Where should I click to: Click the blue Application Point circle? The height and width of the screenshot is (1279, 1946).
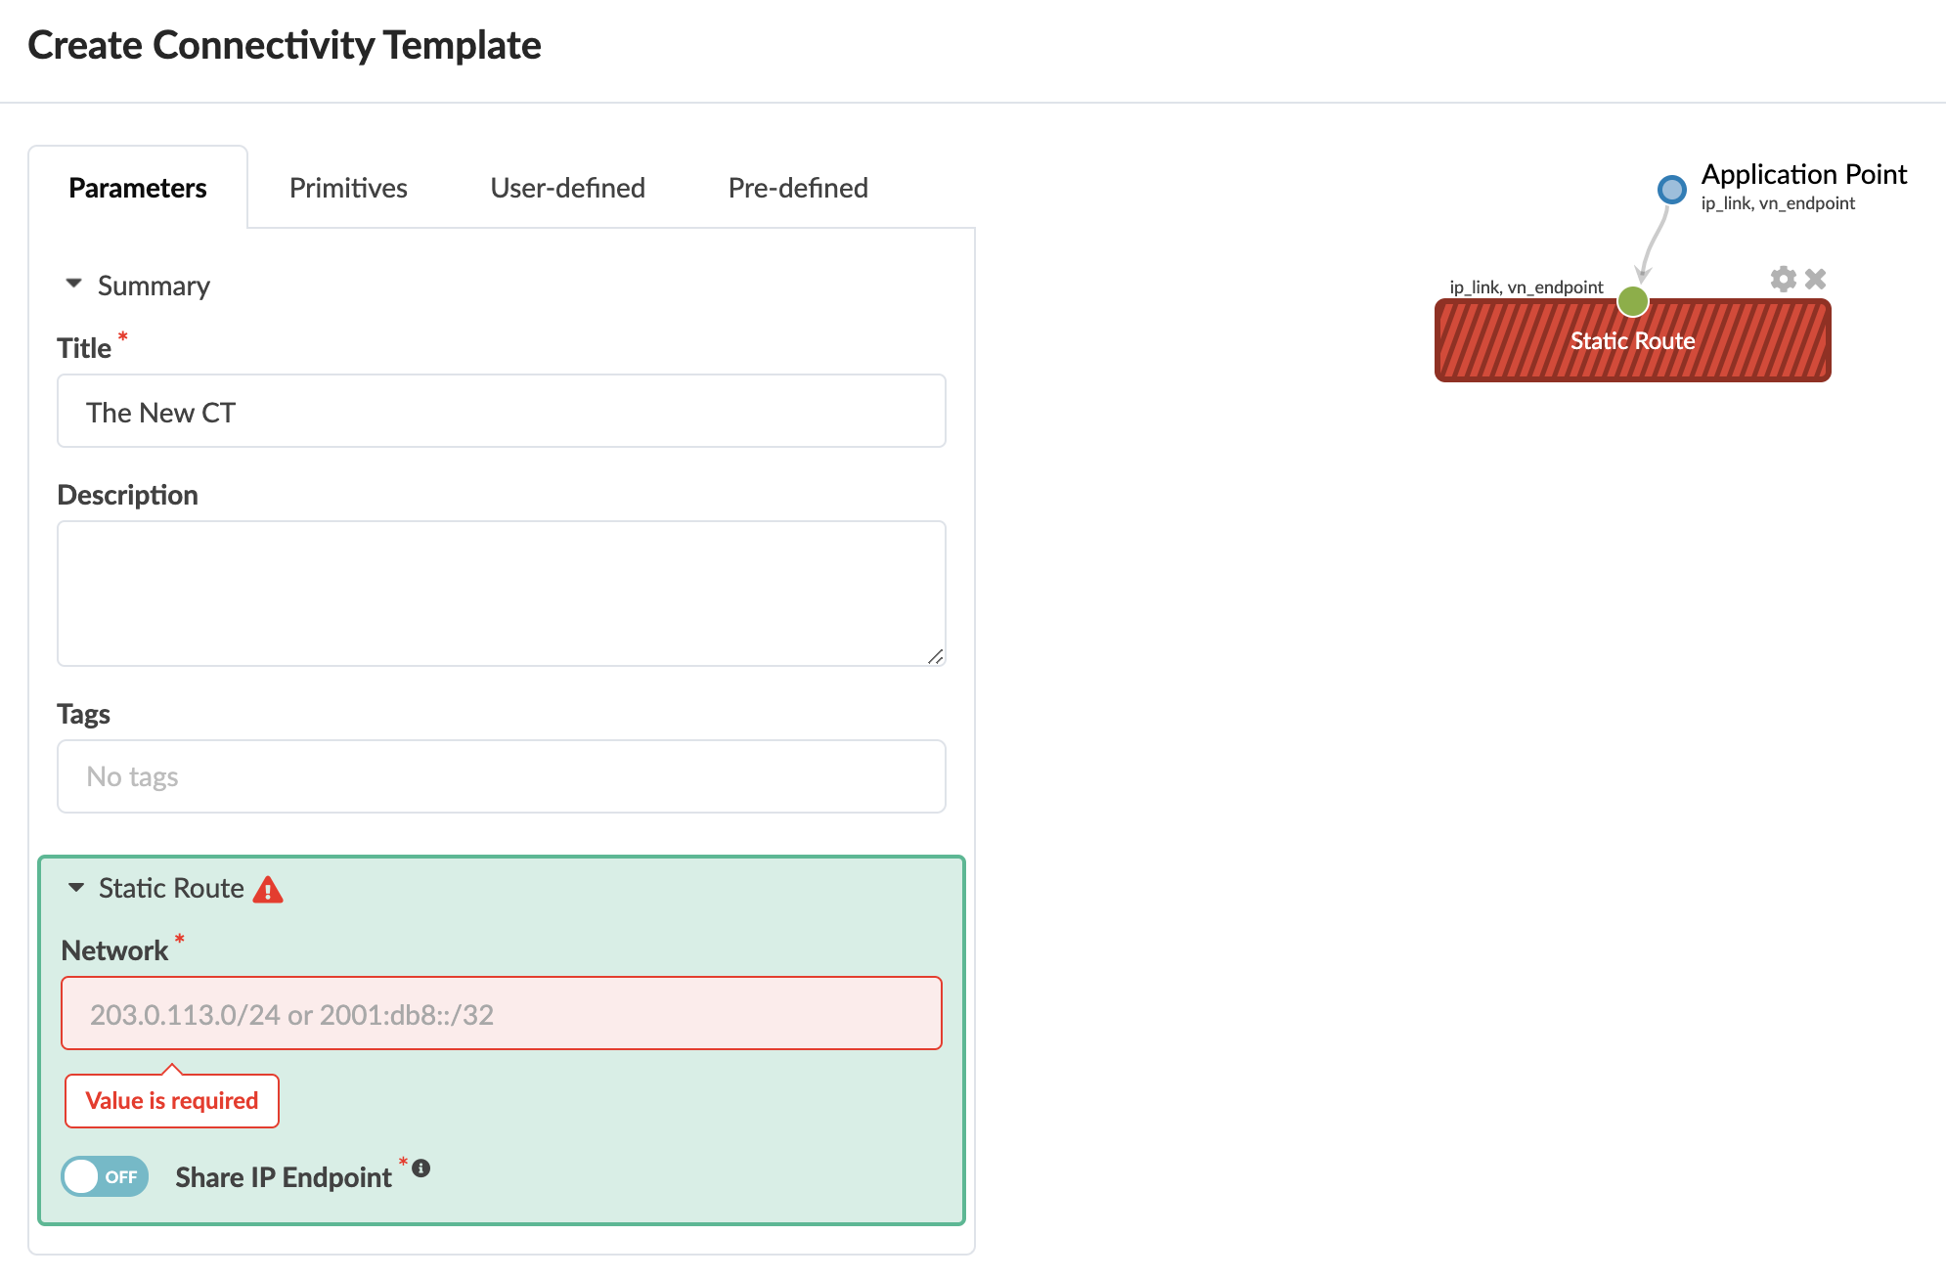(x=1672, y=189)
